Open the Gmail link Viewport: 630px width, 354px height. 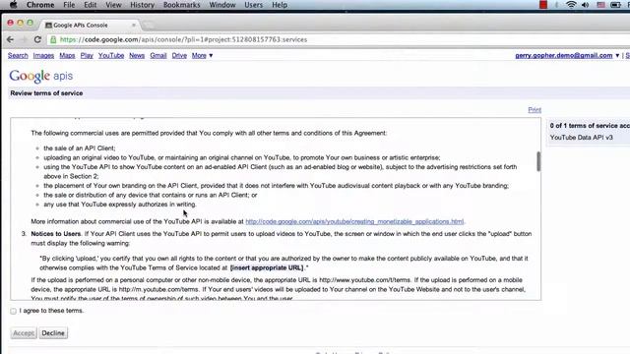158,55
